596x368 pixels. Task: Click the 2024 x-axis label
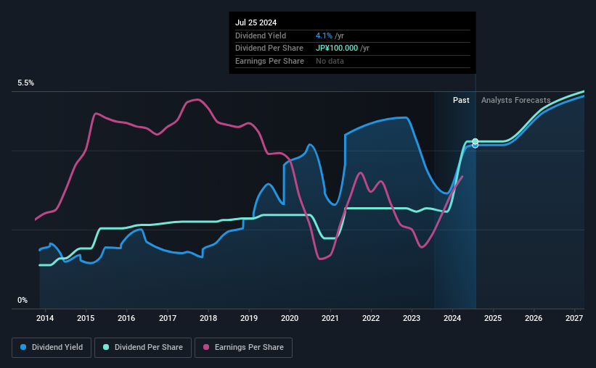pyautogui.click(x=452, y=318)
